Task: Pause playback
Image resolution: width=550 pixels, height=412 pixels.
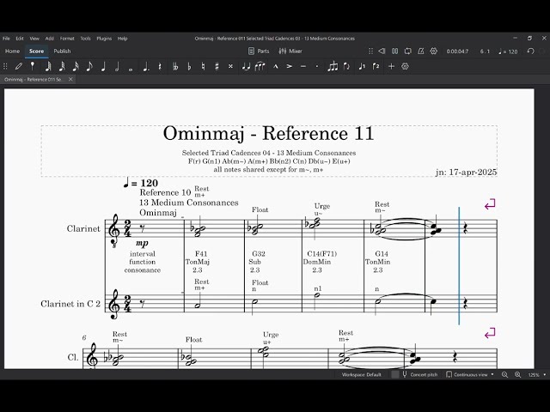Action: (x=395, y=51)
